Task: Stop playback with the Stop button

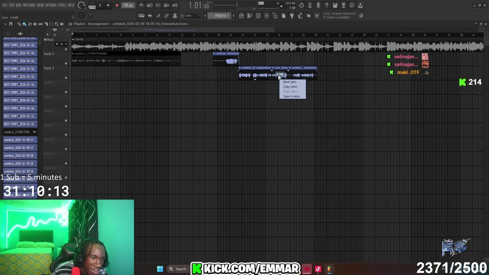Action: tap(108, 5)
